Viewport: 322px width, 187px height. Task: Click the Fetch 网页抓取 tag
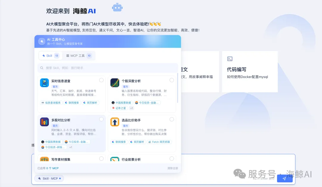159,142
